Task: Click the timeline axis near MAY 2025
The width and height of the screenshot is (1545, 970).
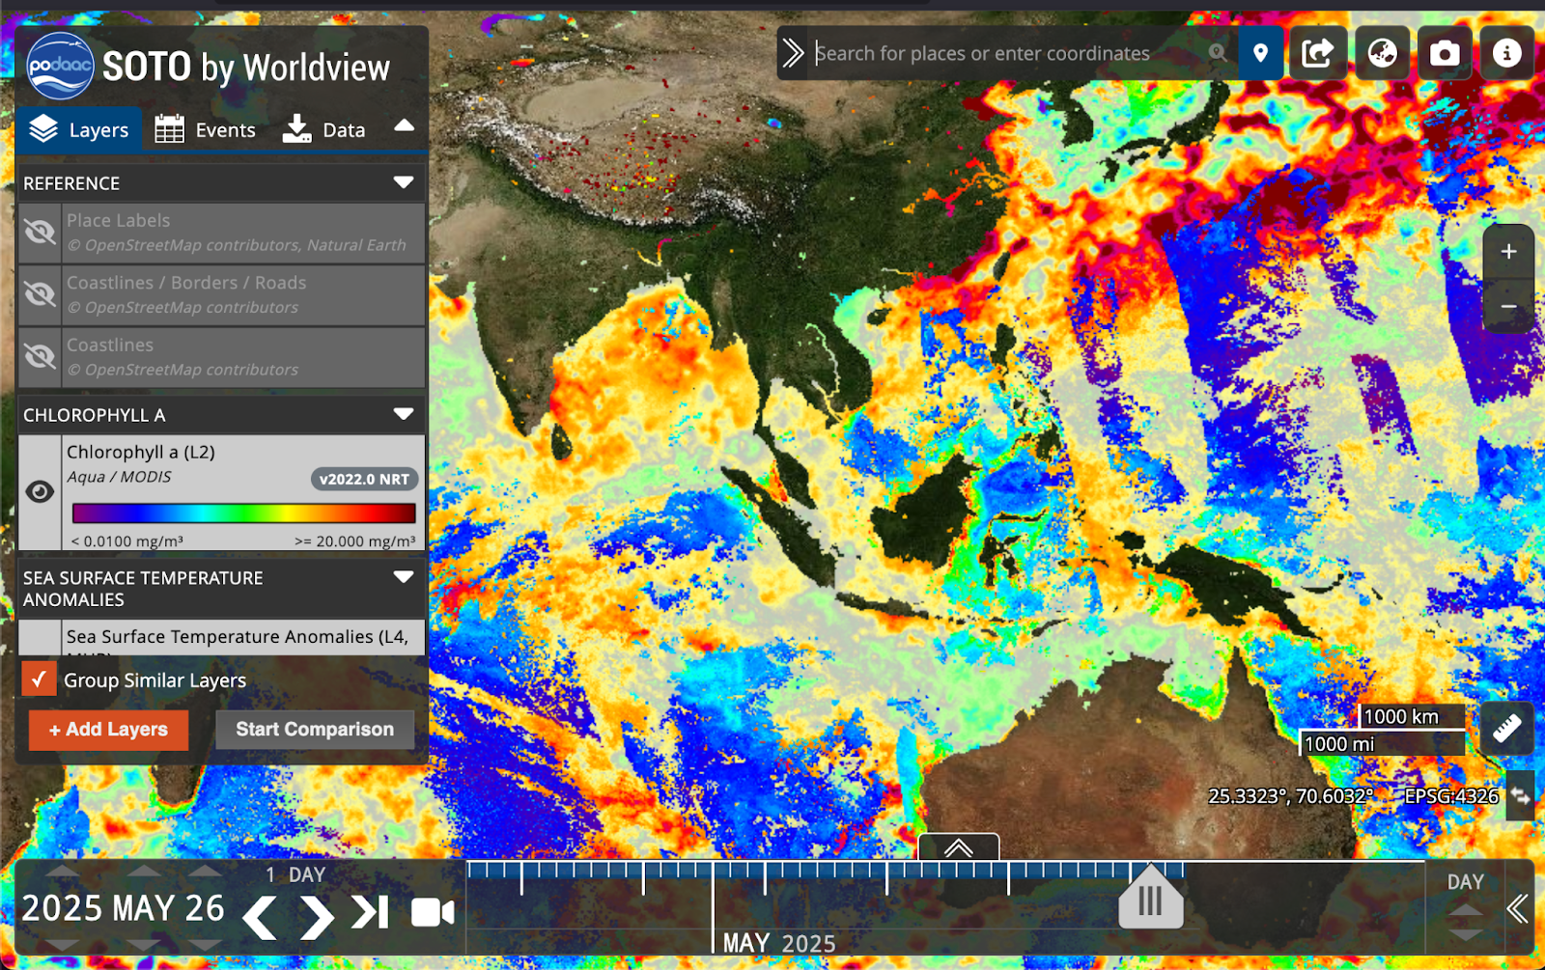Action: pos(778,943)
